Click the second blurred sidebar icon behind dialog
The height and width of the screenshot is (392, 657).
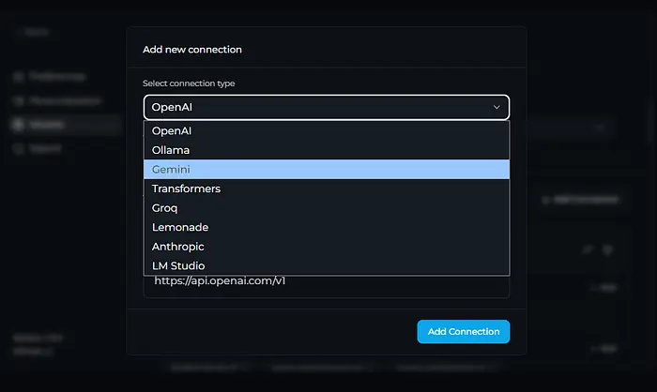point(19,100)
